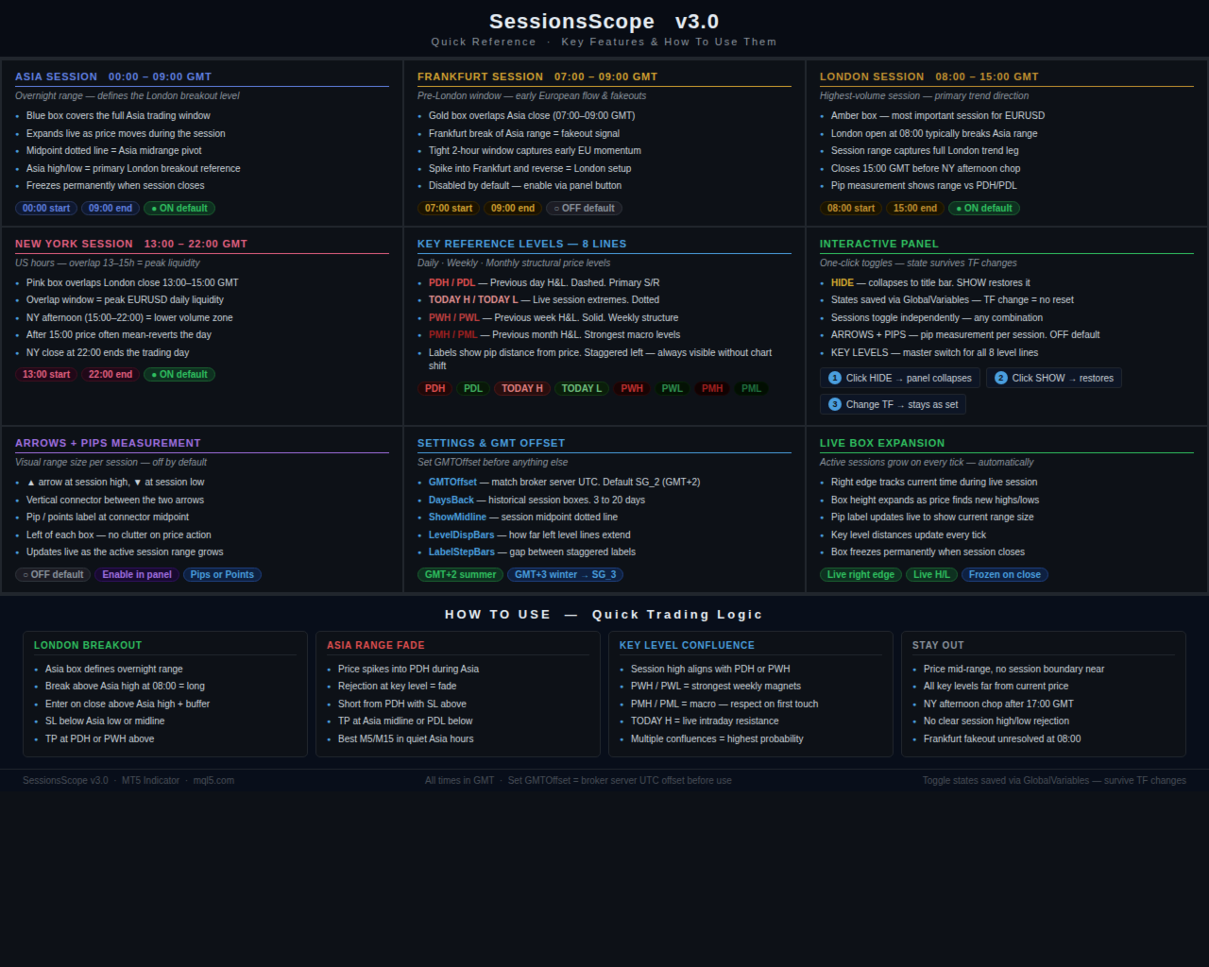
Task: Select the TODAY H level tag
Action: pos(522,388)
